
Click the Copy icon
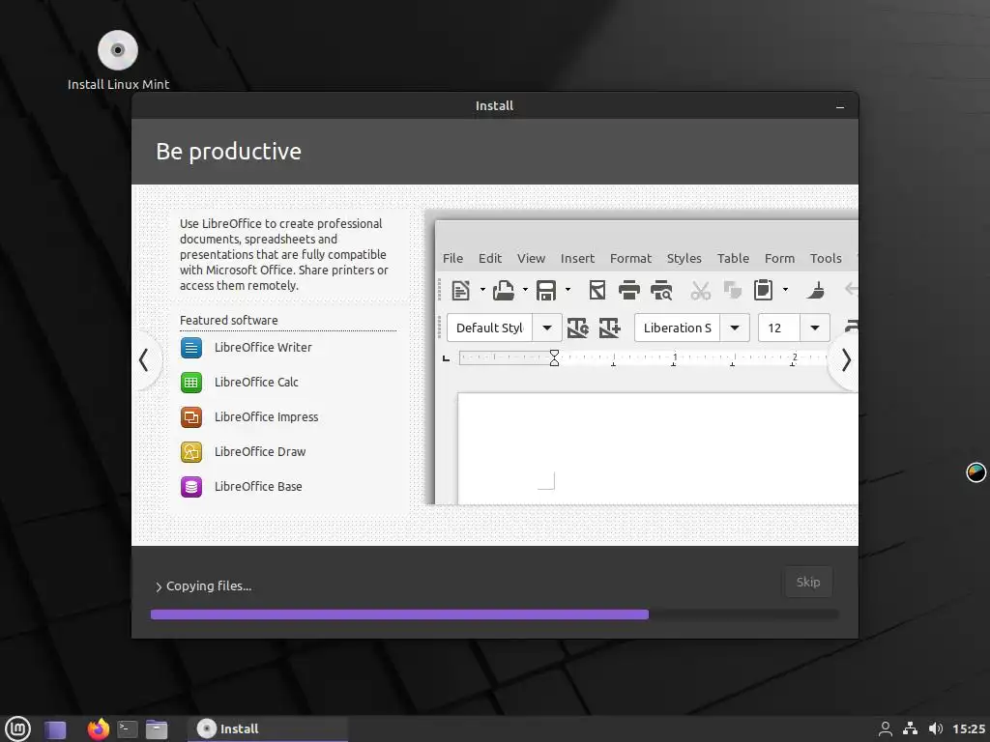[x=733, y=290]
